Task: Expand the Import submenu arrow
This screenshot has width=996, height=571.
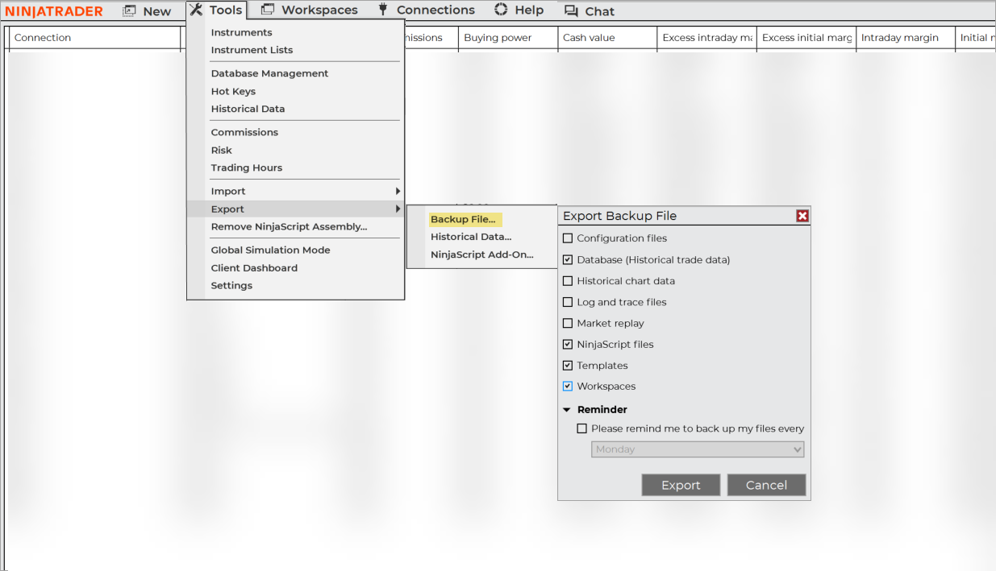Action: click(x=398, y=191)
